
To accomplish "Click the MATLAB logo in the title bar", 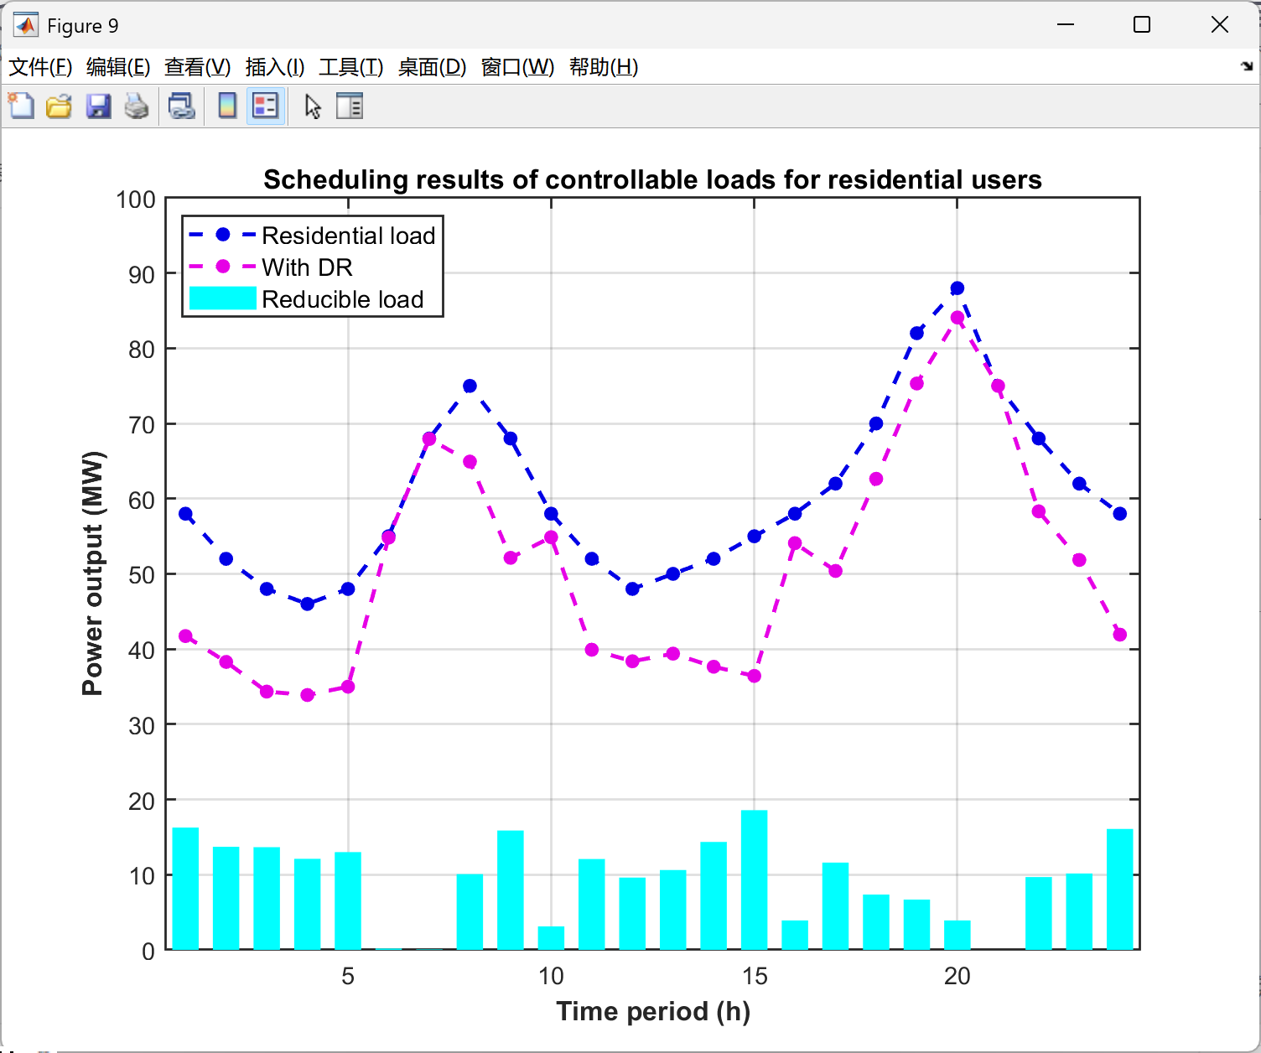I will point(25,25).
